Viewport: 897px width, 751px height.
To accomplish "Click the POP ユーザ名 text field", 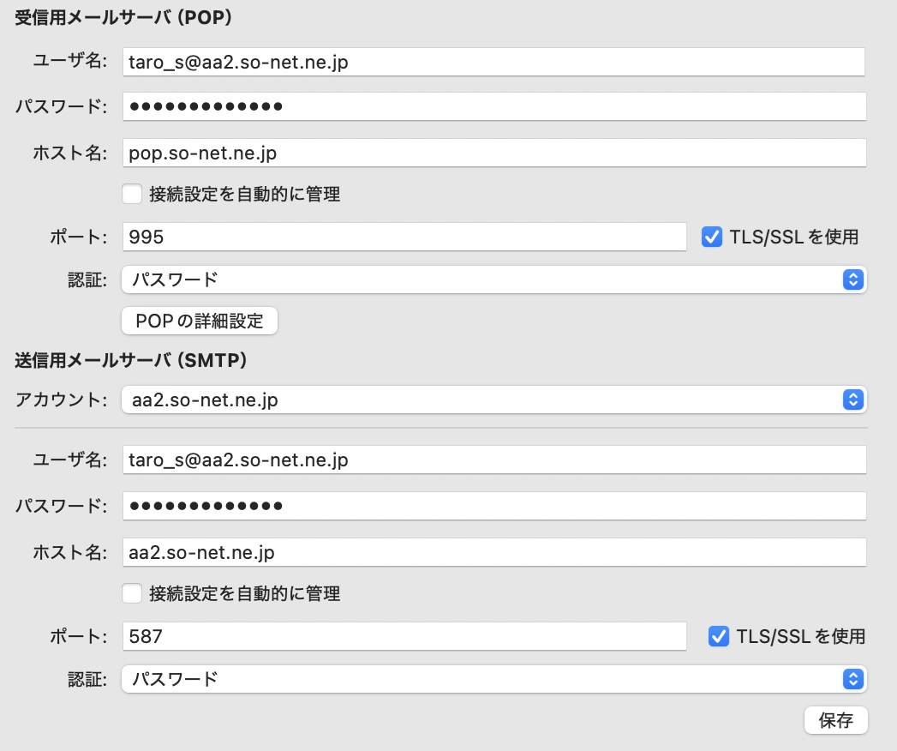I will click(x=493, y=62).
